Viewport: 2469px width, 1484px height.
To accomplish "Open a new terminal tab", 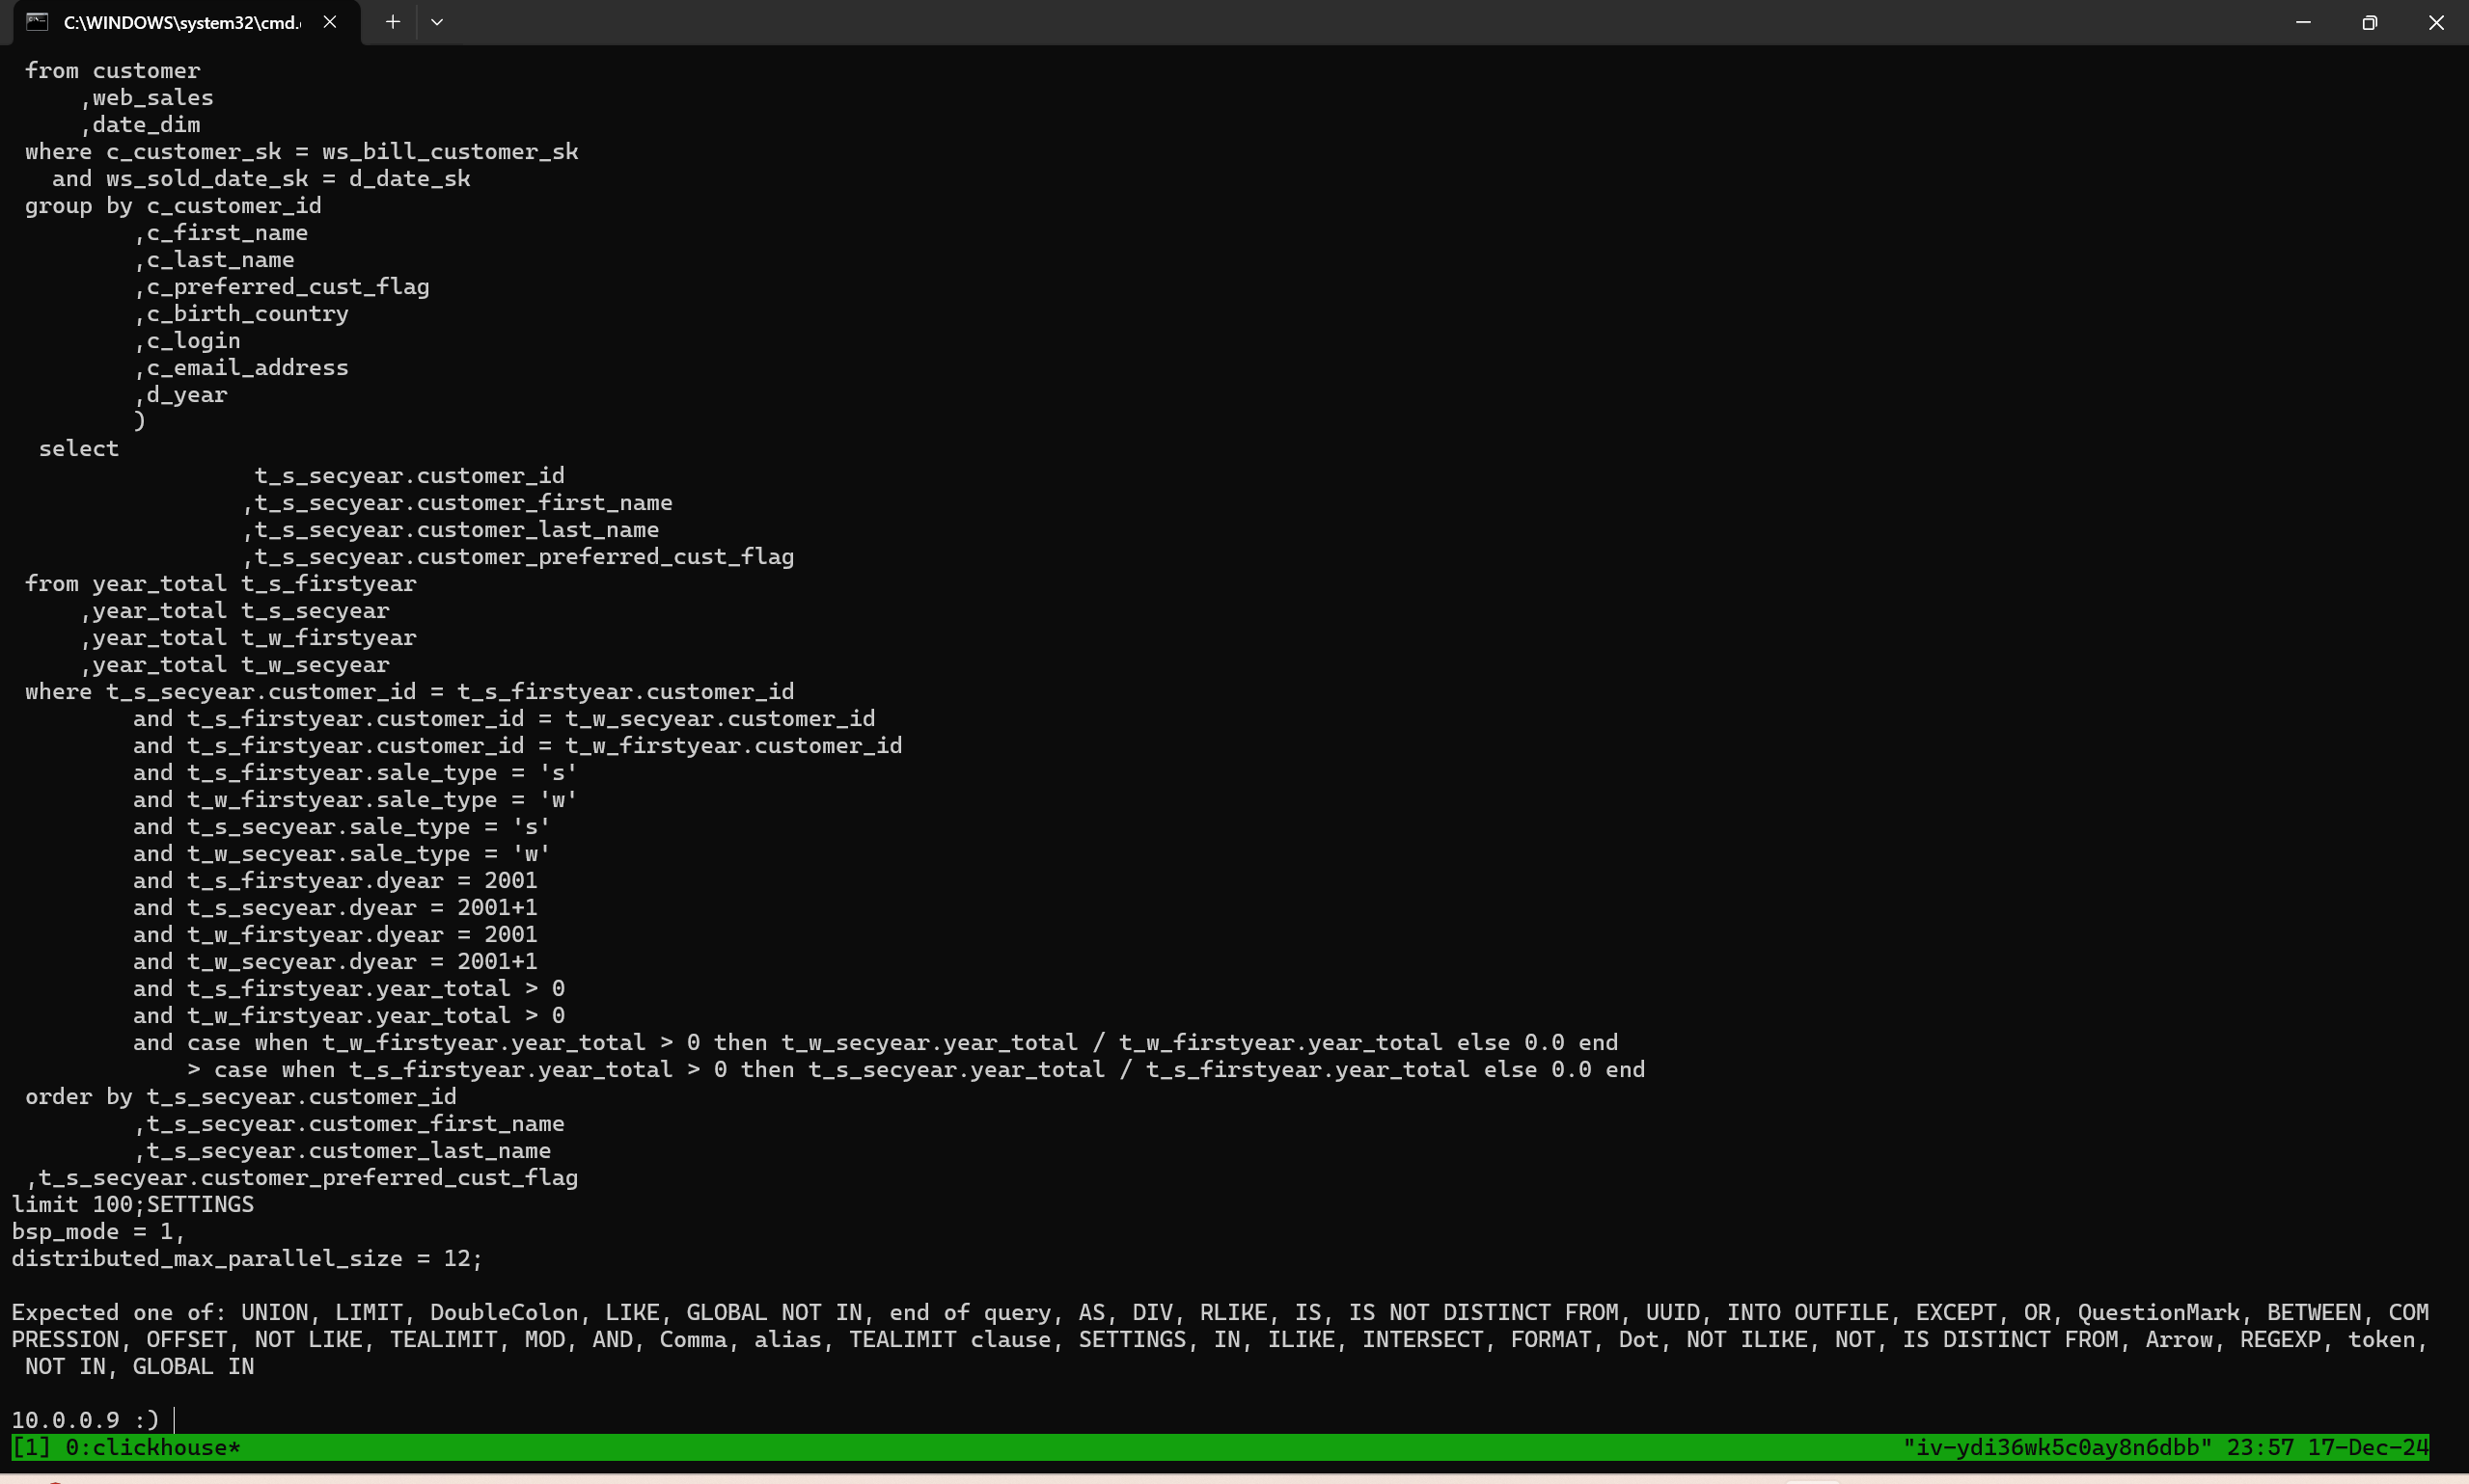I will coord(393,22).
